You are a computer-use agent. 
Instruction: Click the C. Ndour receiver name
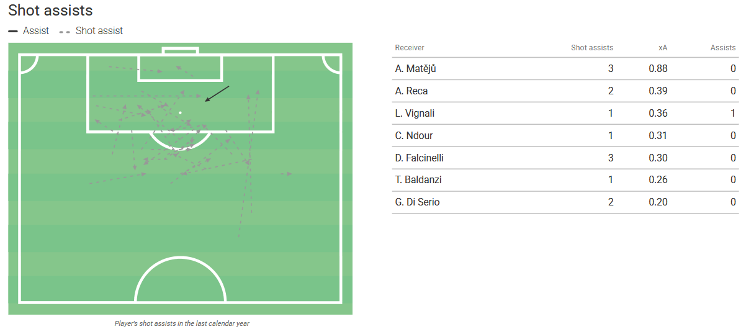tap(413, 136)
